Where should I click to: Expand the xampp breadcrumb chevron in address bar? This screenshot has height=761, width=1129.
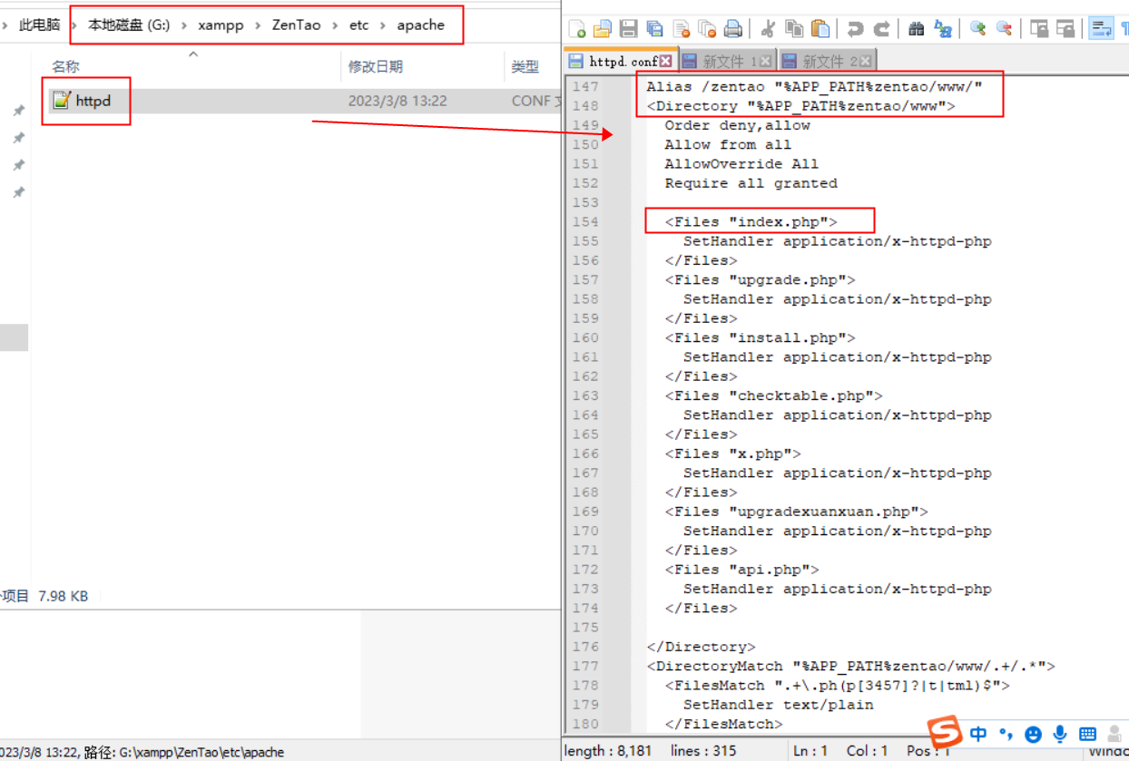(259, 25)
